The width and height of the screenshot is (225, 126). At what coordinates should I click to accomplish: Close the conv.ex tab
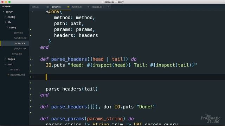pyautogui.click(x=48, y=7)
